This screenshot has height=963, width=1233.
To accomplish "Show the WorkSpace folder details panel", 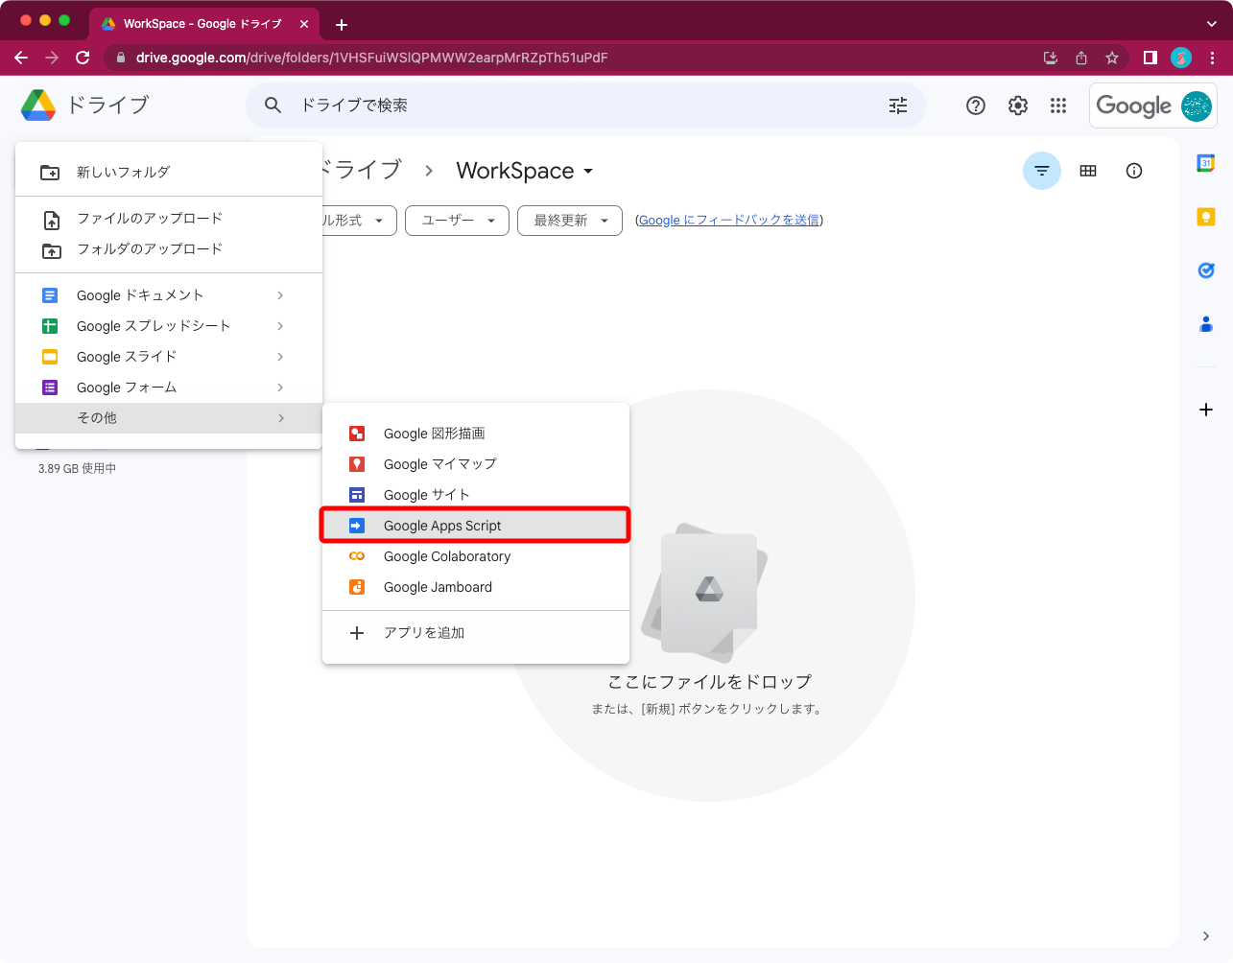I will [x=1133, y=171].
